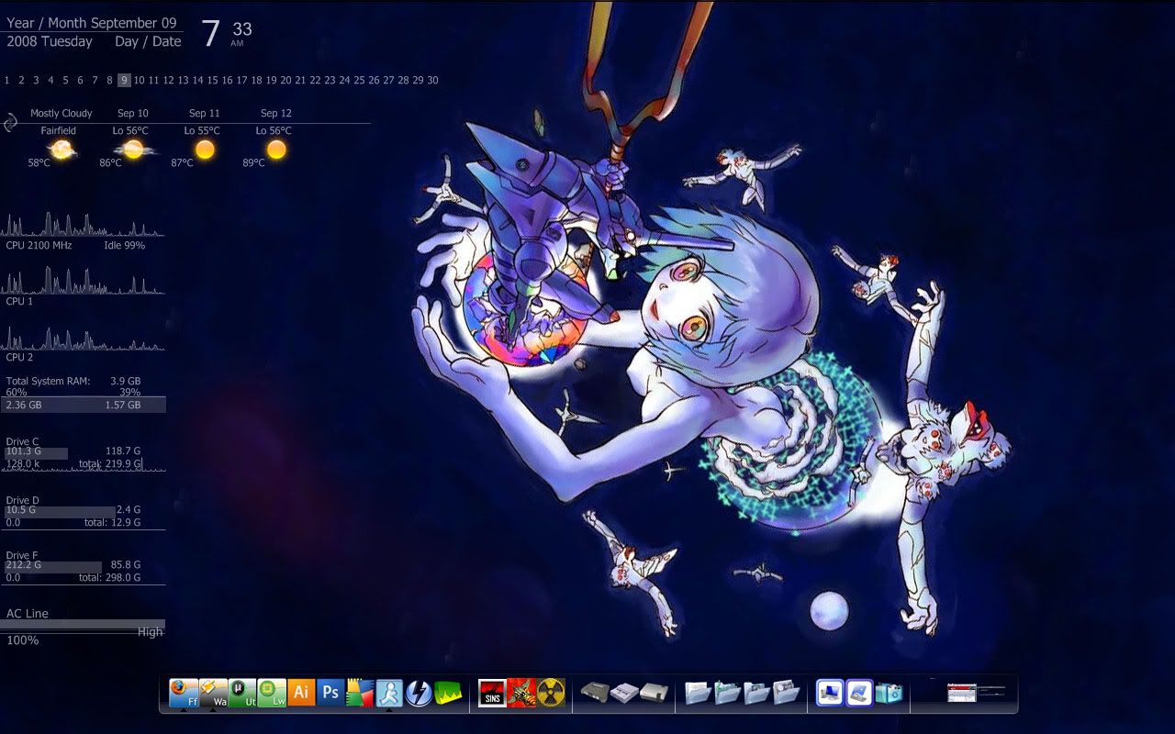This screenshot has width=1175, height=734.
Task: Open the NES console emulator icon
Action: (x=654, y=692)
